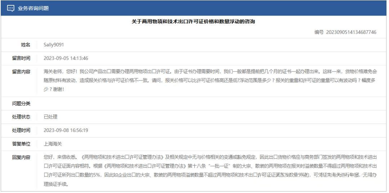Click the 答复单位 label
The width and height of the screenshot is (389, 193).
(x=21, y=144)
